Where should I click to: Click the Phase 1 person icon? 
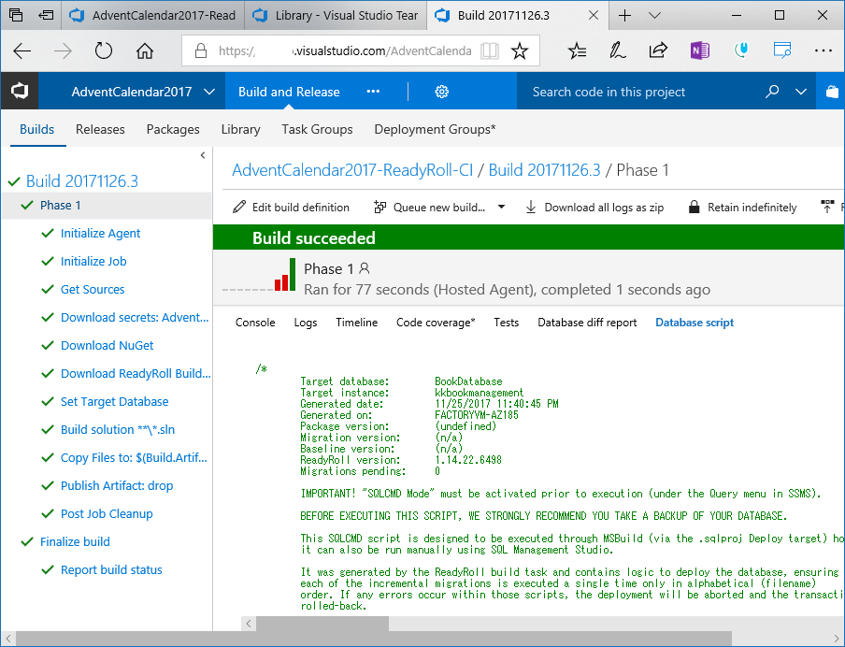click(x=365, y=268)
